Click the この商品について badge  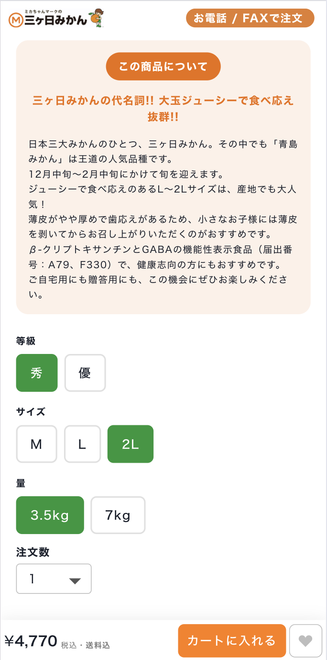pyautogui.click(x=163, y=66)
